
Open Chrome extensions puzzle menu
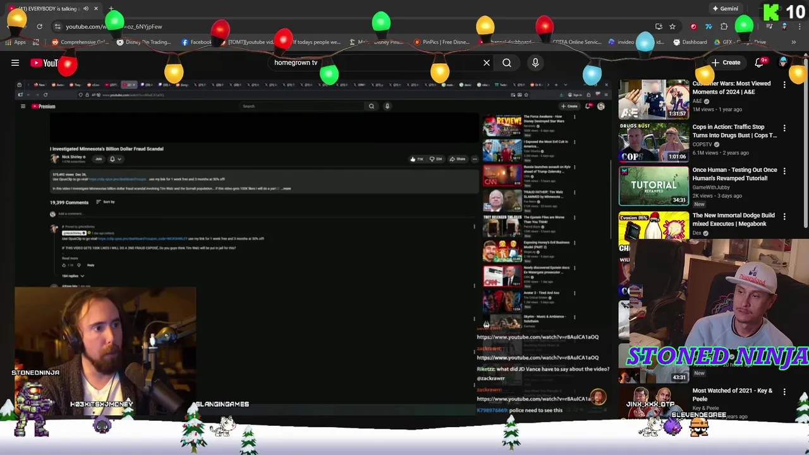point(724,27)
